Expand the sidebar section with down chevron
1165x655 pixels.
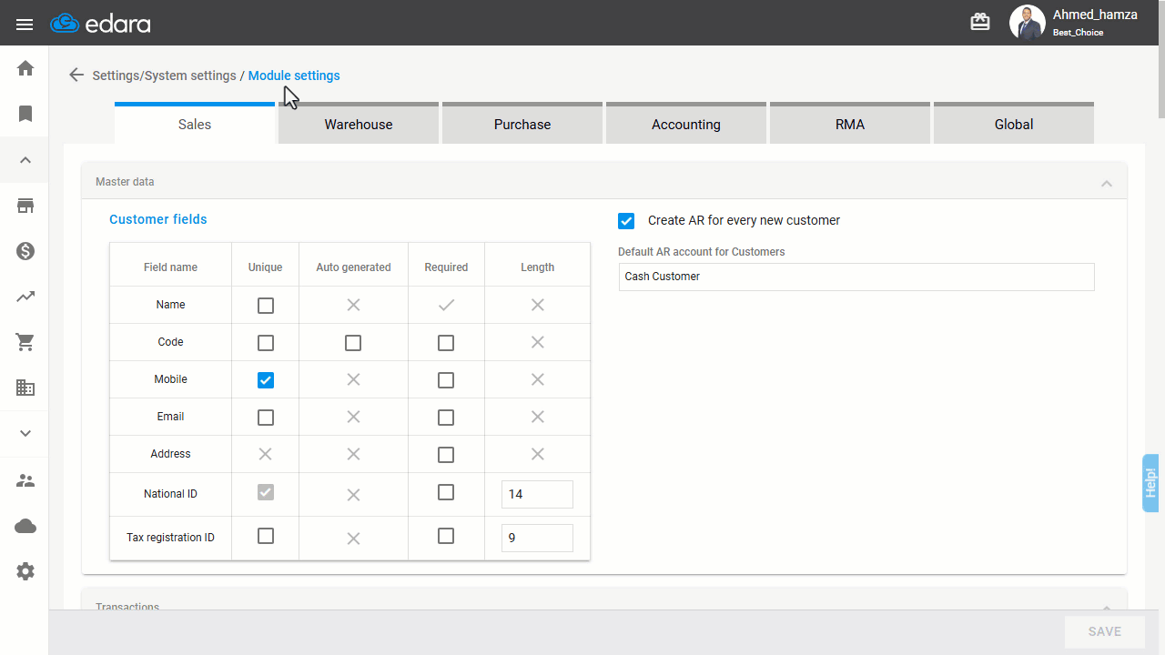[25, 434]
